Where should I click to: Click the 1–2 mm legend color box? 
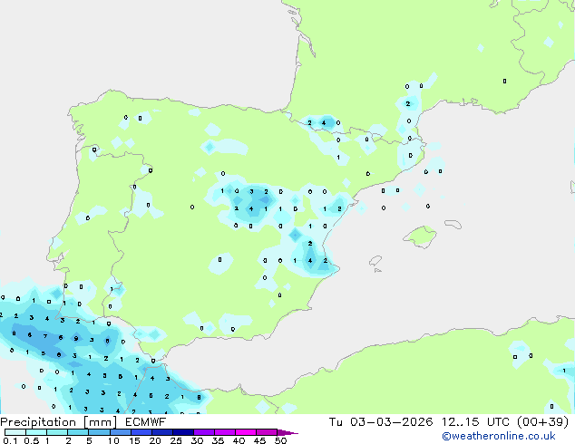pos(57,432)
